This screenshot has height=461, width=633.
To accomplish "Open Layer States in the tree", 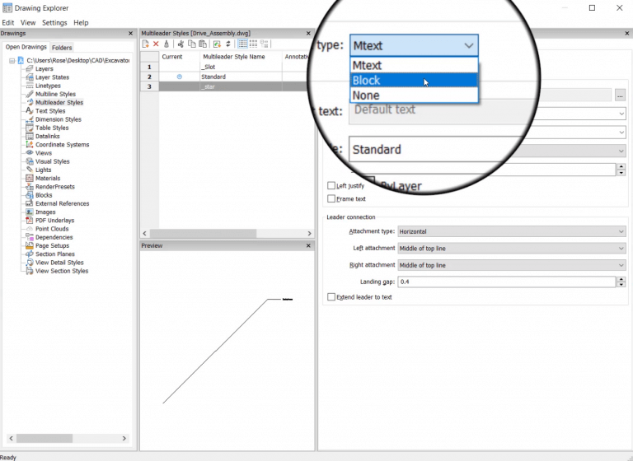I will click(x=52, y=77).
